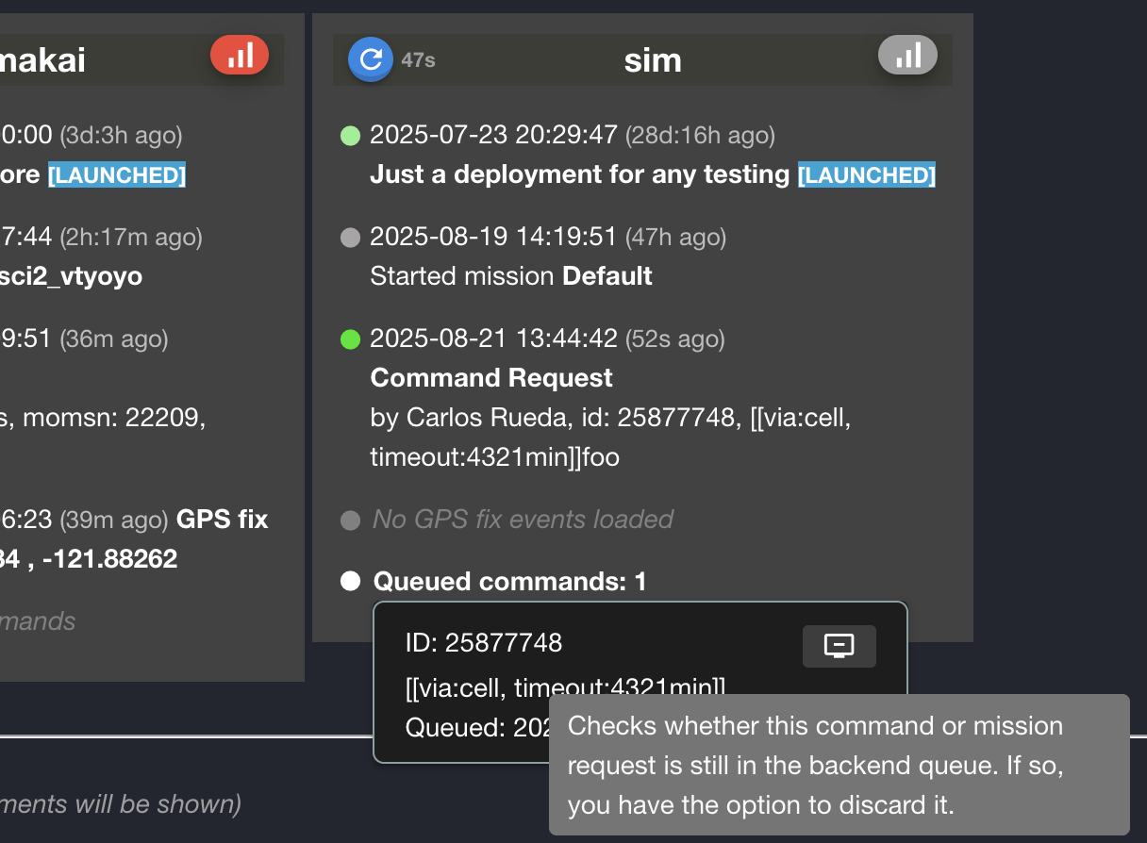Image resolution: width=1147 pixels, height=843 pixels.
Task: Click the gray dot beside No GPS fix events
Action: pos(350,521)
